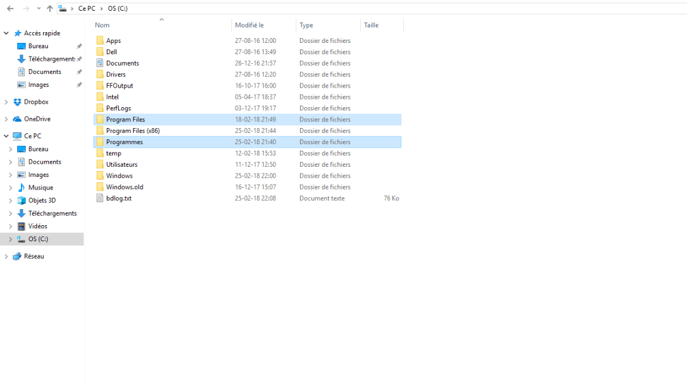This screenshot has width=687, height=386.
Task: Open recent locations dropdown arrow
Action: point(39,8)
